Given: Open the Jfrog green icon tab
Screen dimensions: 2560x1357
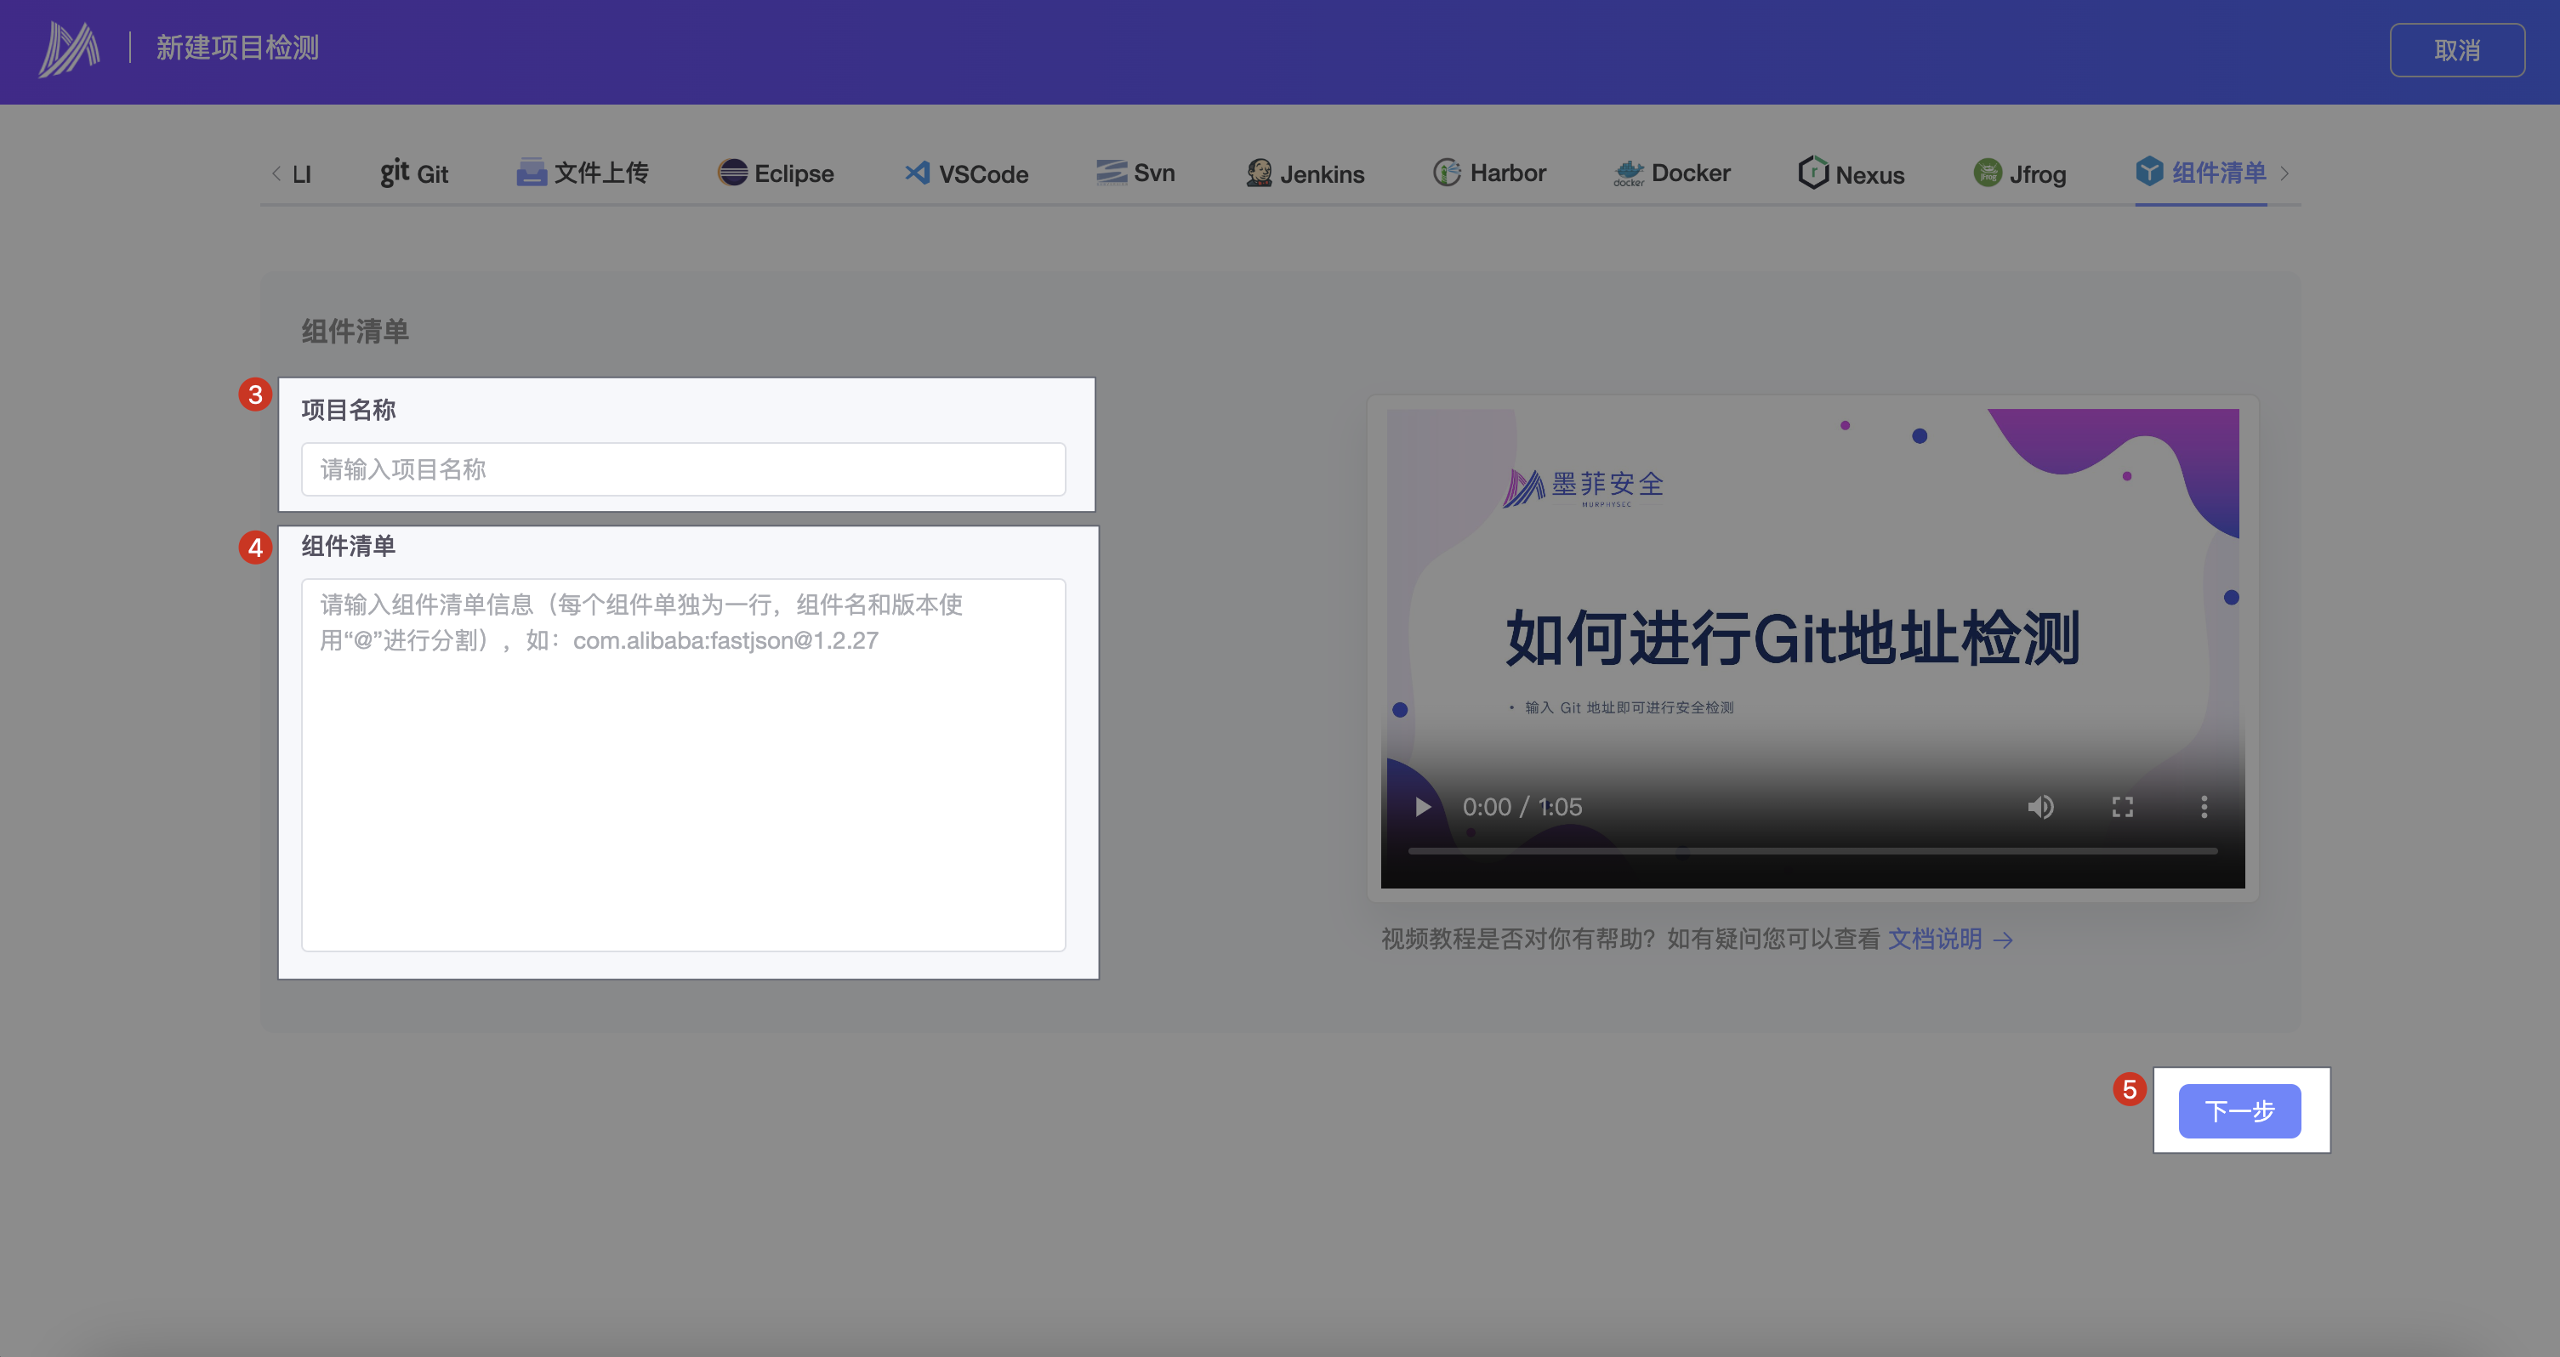Looking at the screenshot, I should [x=1988, y=173].
